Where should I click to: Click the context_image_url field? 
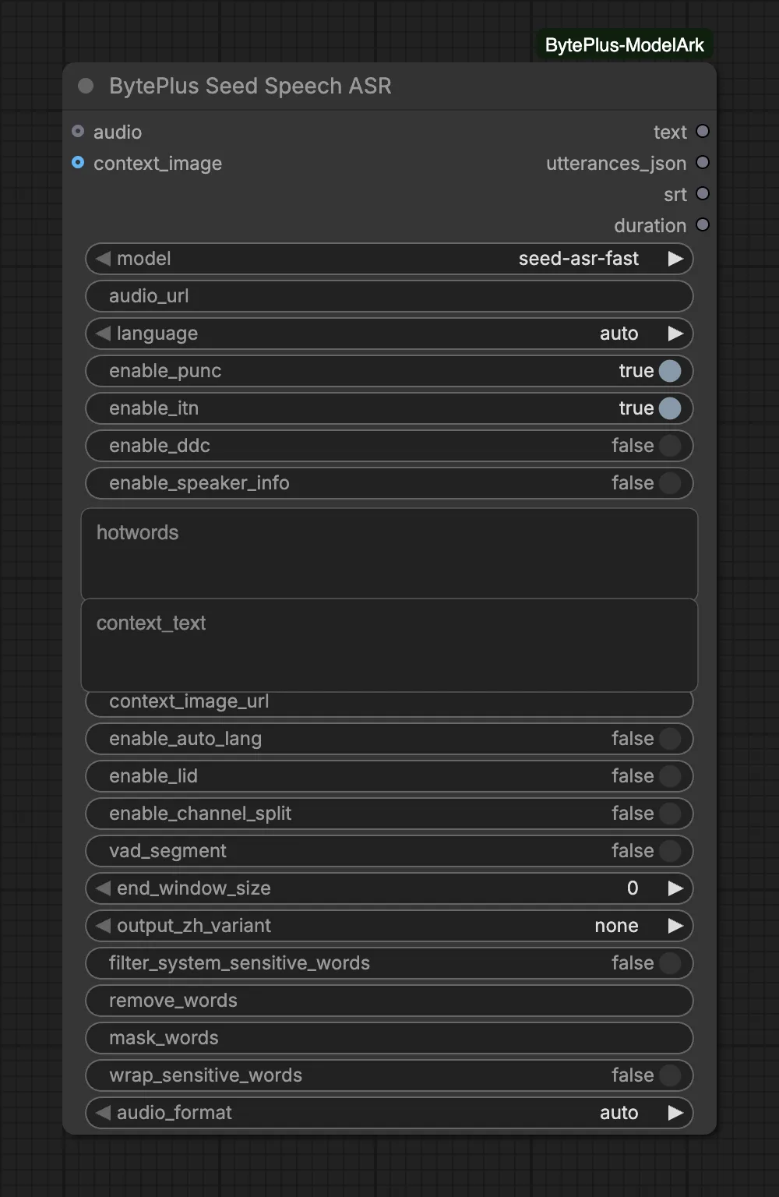pos(389,703)
